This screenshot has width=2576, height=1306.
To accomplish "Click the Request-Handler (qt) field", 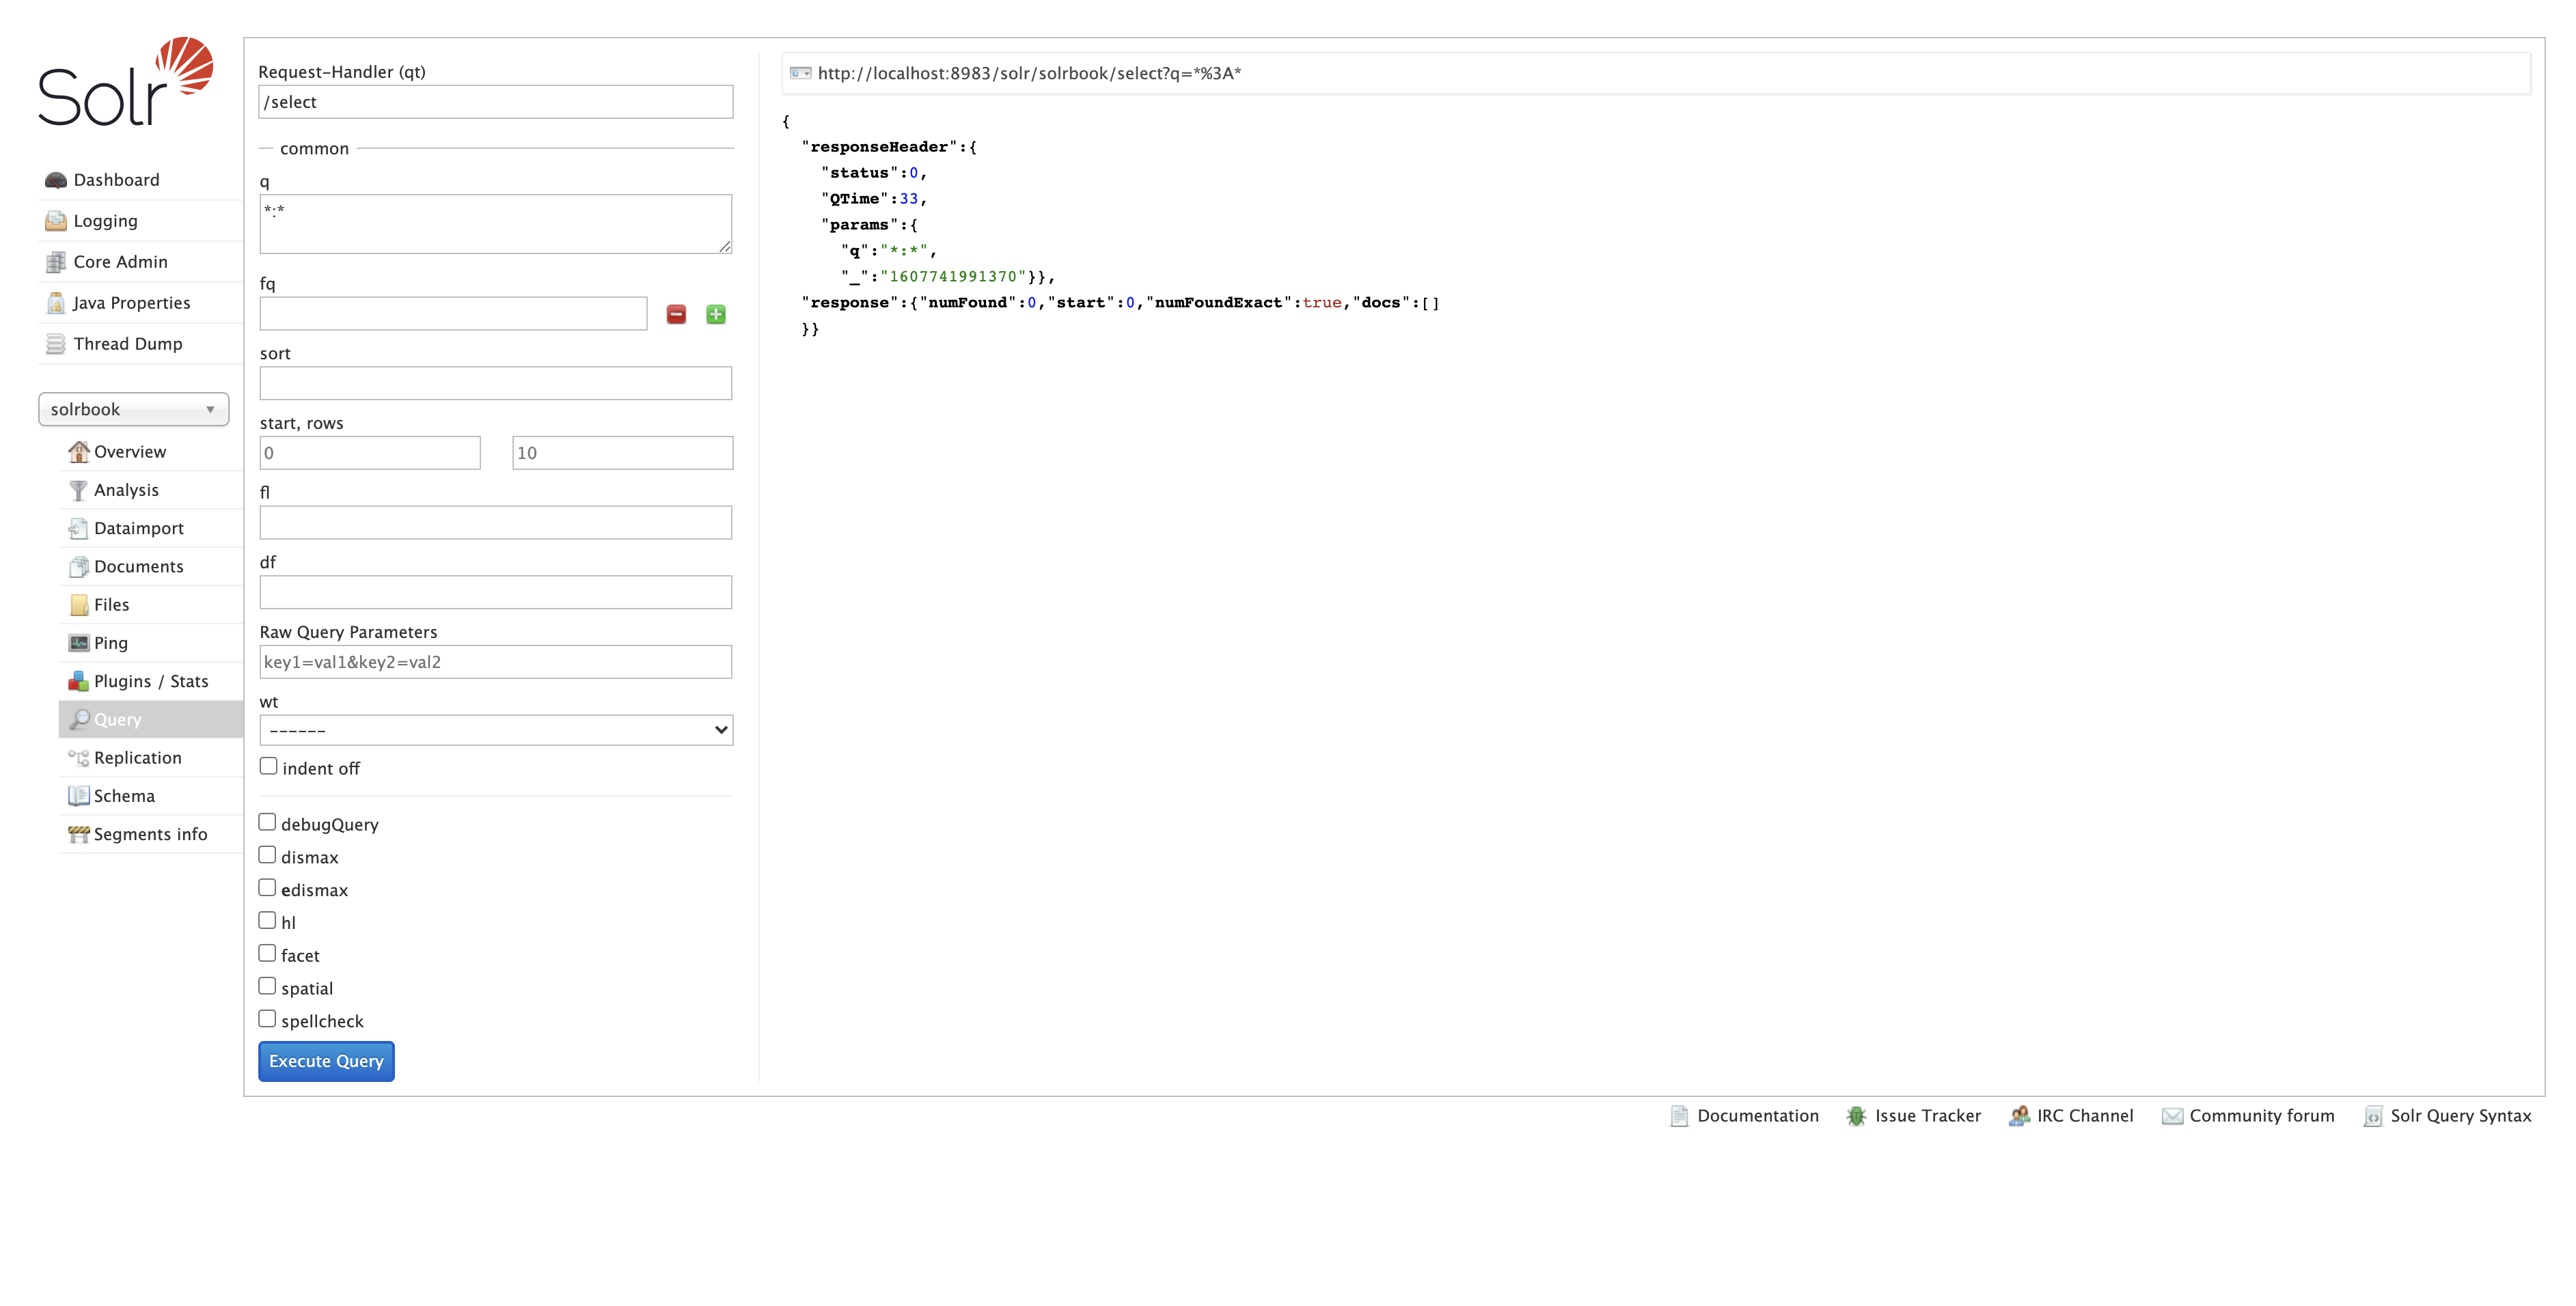I will (x=496, y=102).
